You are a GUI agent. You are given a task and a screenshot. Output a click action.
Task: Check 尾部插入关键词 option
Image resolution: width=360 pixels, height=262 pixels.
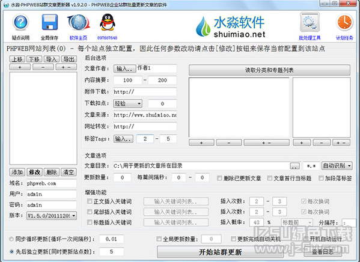pyautogui.click(x=90, y=212)
